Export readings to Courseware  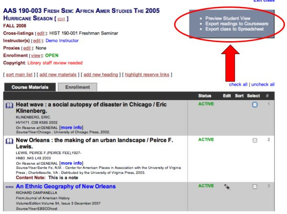[236, 23]
